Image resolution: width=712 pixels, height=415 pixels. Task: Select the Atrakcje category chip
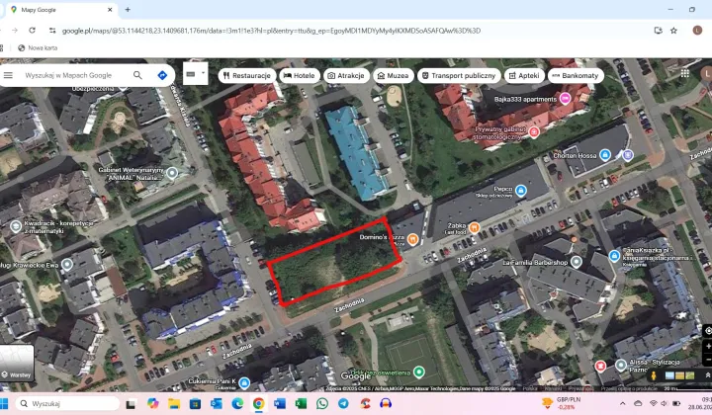point(346,76)
